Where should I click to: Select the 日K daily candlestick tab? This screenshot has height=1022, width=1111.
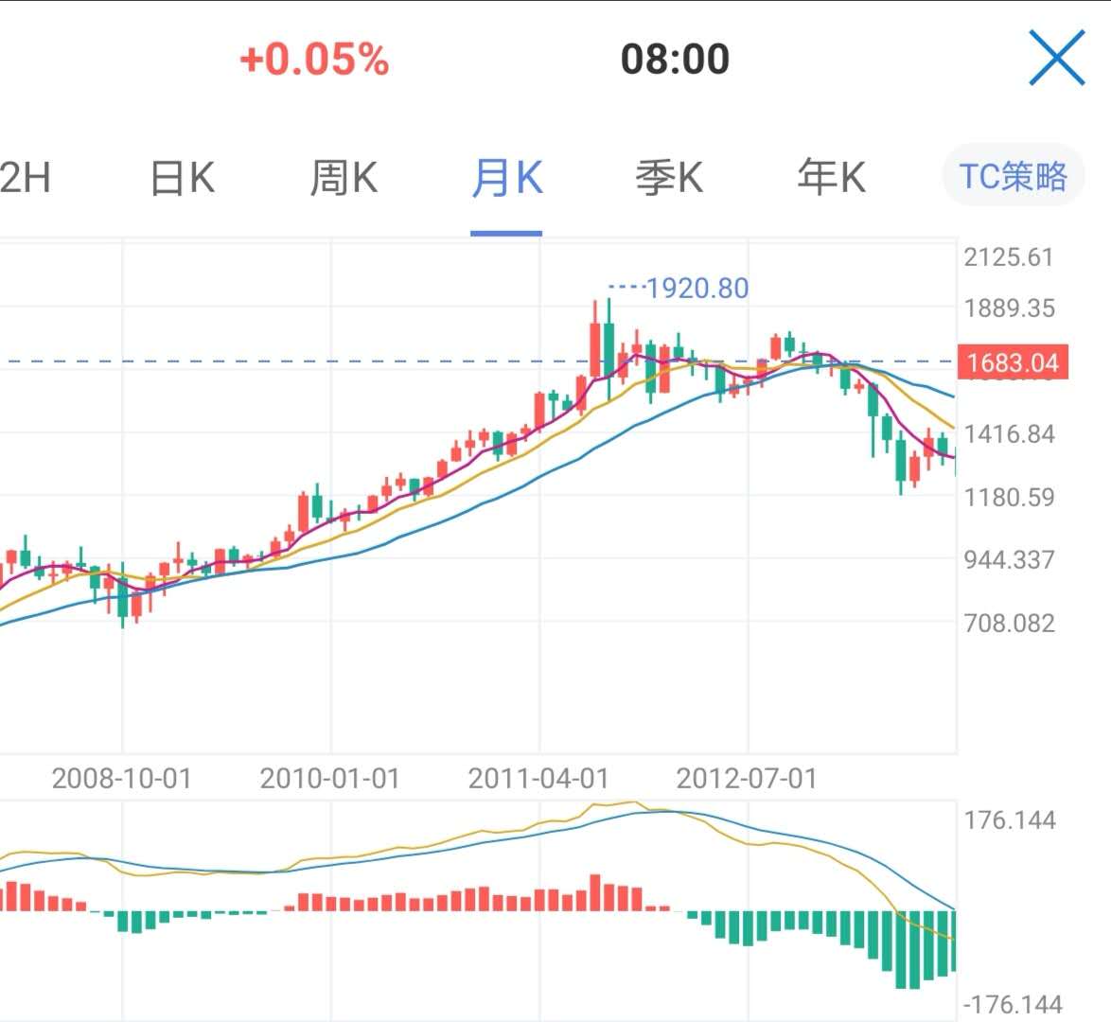point(183,178)
